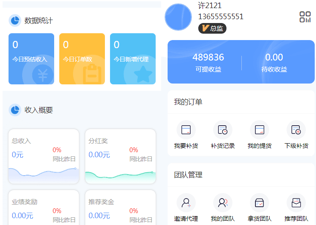Viewport: 316px width, 225px height.
Task: Click the blue circular profile avatar
Action: pos(178,17)
